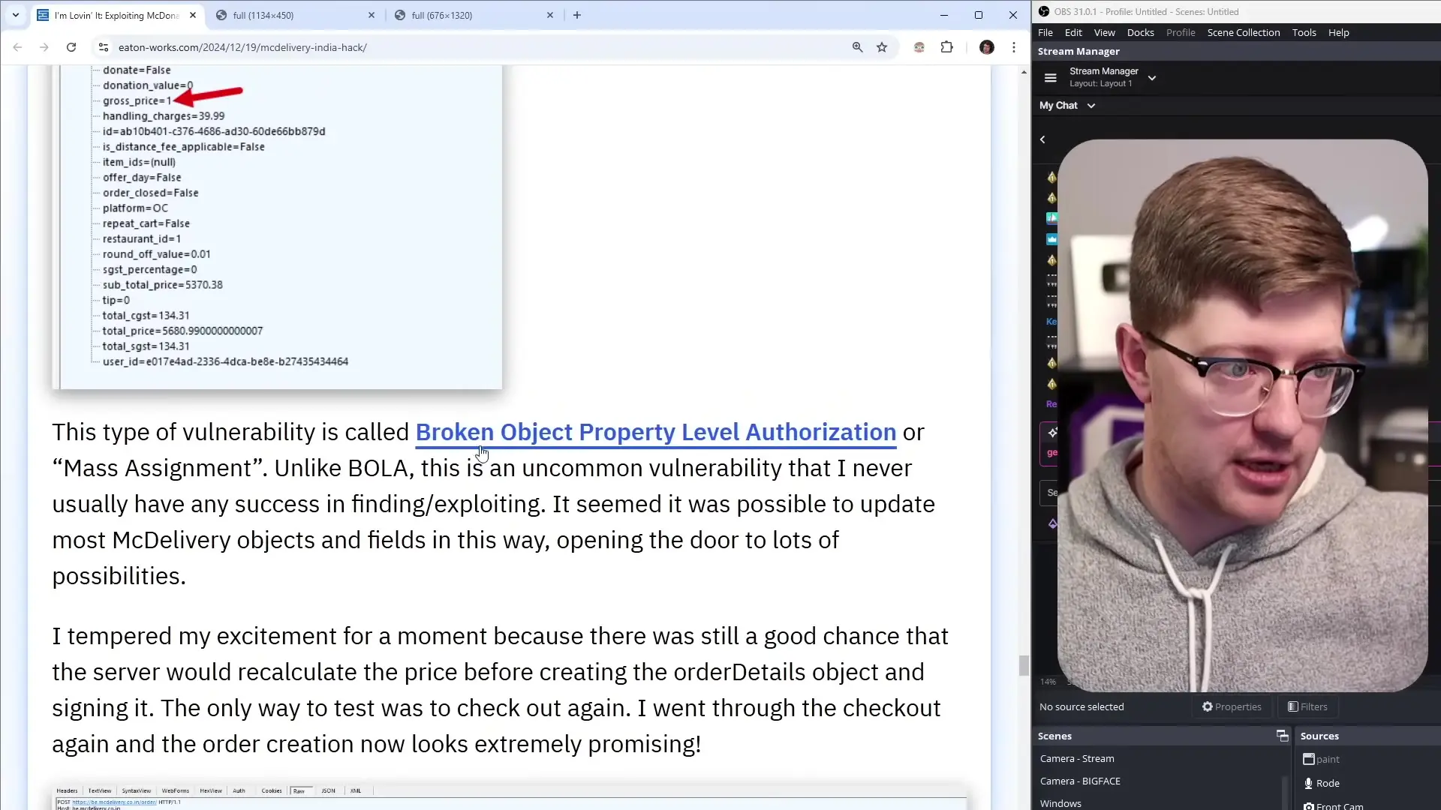Focus the address bar URL field
Screen dimensions: 1441x810
(480, 47)
